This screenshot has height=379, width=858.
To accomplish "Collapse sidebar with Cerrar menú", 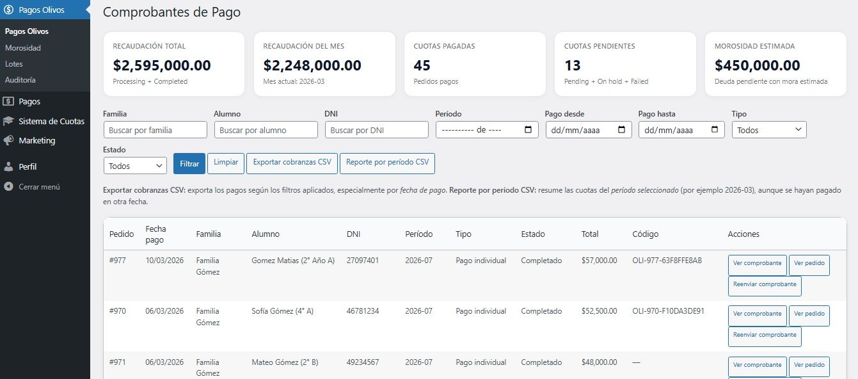I will [x=45, y=187].
